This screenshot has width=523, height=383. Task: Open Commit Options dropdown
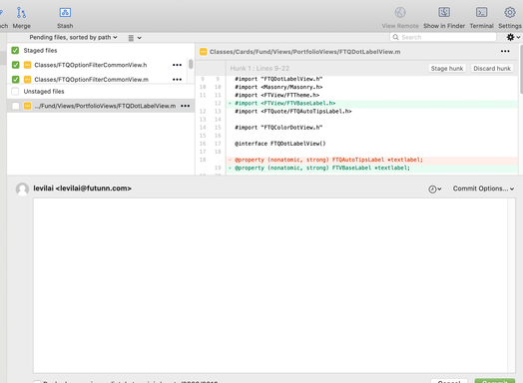coord(483,189)
